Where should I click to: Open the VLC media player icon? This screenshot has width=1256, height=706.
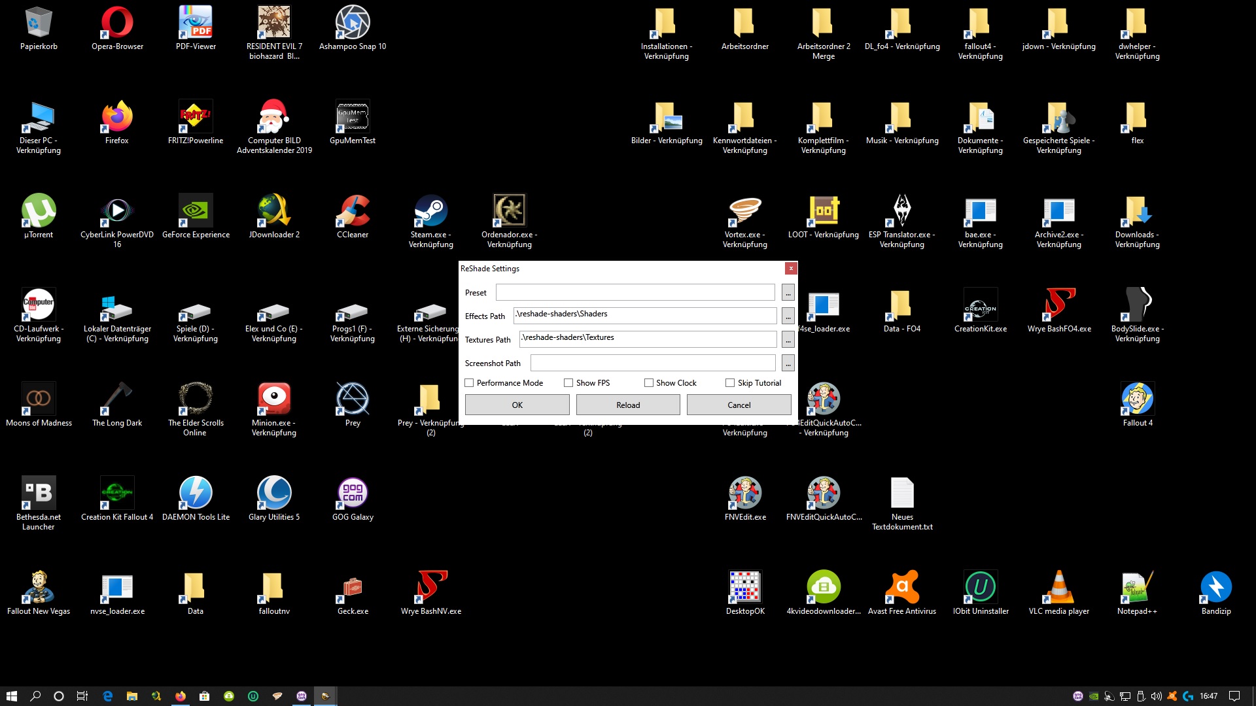[1058, 588]
